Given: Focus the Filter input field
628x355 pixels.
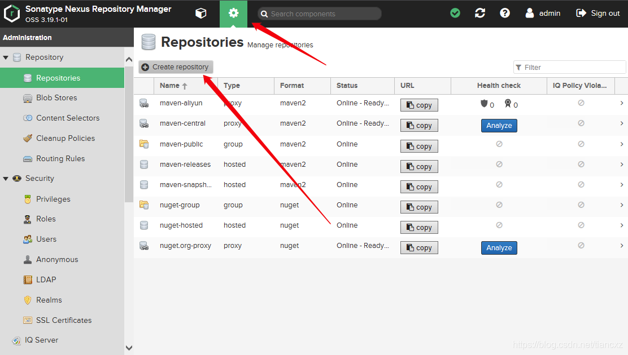Looking at the screenshot, I should pyautogui.click(x=569, y=67).
